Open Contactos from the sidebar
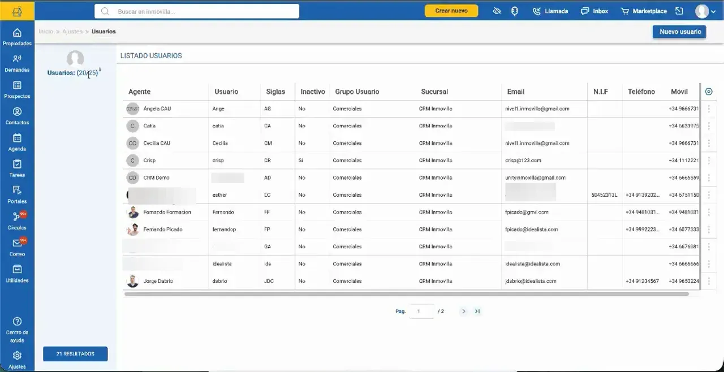Screen dimensions: 724x372 click(17, 115)
